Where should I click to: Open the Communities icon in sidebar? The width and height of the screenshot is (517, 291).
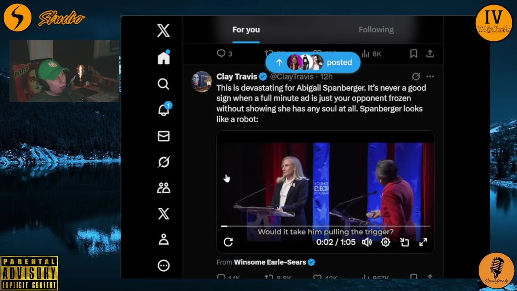pyautogui.click(x=164, y=188)
